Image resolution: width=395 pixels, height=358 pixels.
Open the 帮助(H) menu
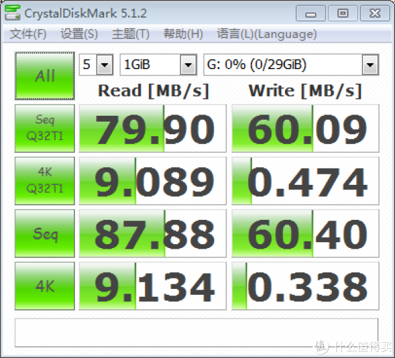183,34
